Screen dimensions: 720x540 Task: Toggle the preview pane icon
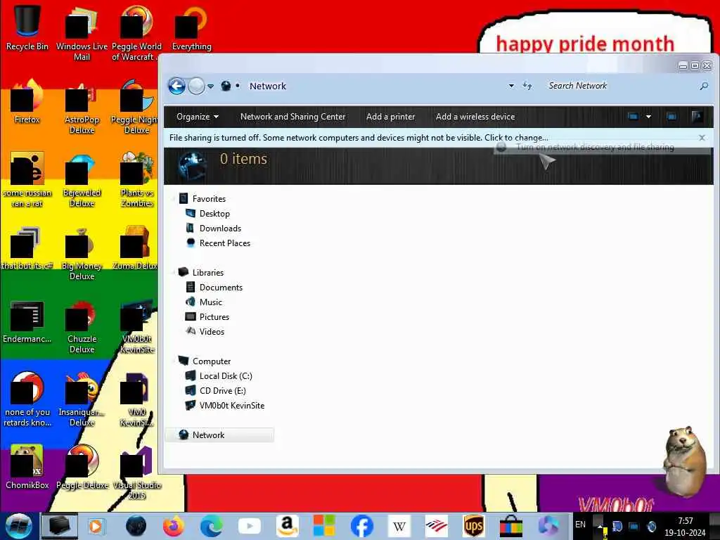click(671, 117)
